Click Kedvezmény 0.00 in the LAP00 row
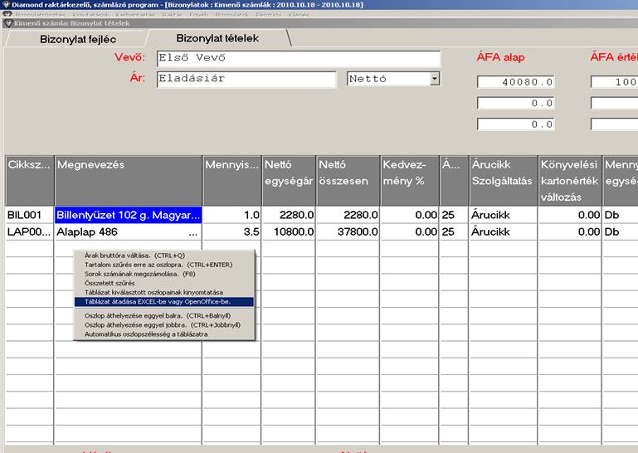 coord(410,232)
